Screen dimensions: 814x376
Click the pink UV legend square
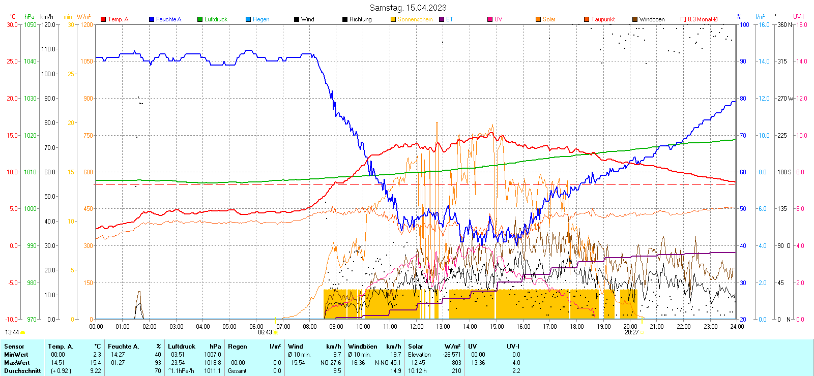click(x=490, y=19)
